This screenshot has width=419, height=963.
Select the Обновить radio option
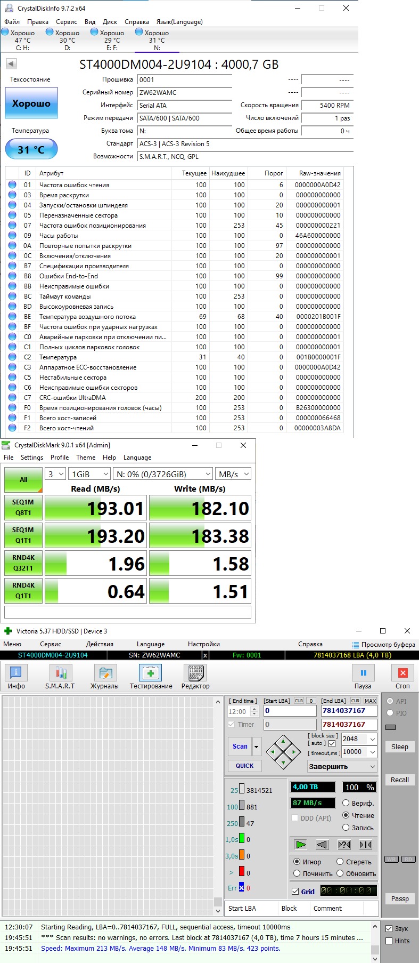(340, 873)
